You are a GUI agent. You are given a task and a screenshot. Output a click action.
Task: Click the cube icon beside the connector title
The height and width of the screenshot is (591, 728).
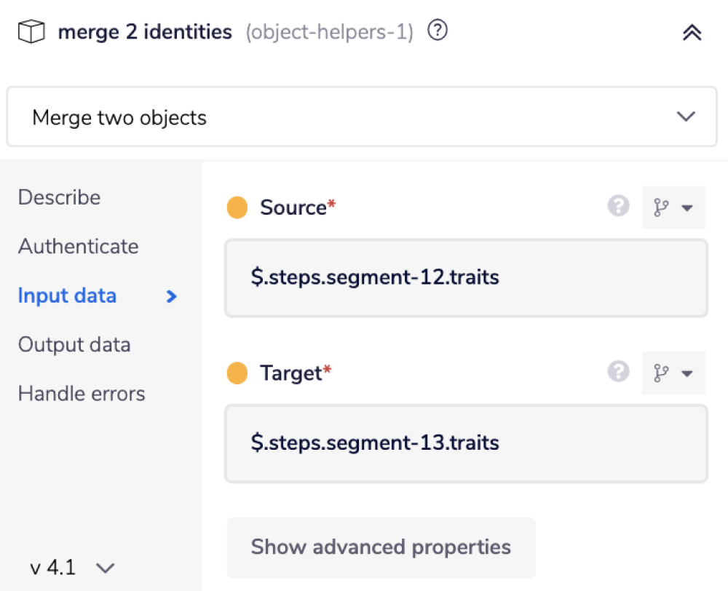tap(31, 32)
